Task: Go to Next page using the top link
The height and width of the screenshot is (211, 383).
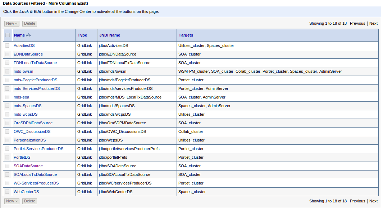Action: 373,23
